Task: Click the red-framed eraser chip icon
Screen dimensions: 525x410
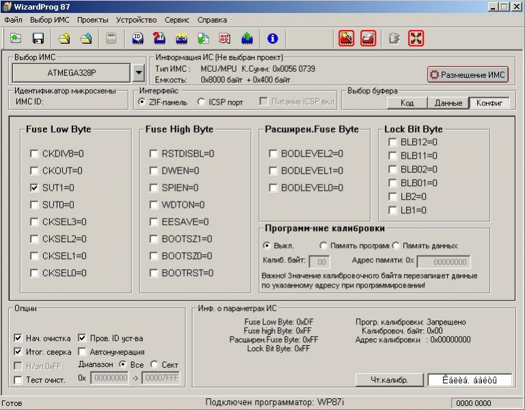Action: (368, 39)
